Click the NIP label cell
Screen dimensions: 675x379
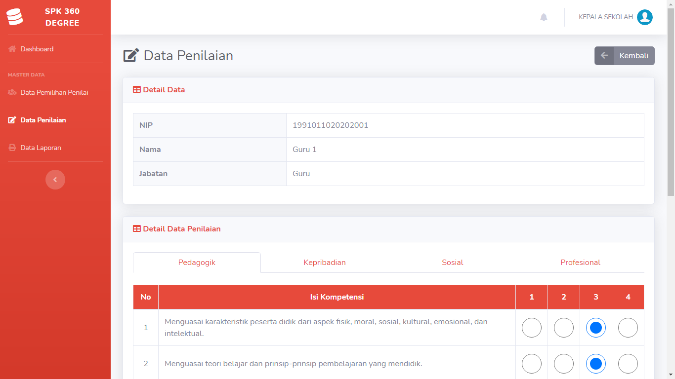click(210, 125)
